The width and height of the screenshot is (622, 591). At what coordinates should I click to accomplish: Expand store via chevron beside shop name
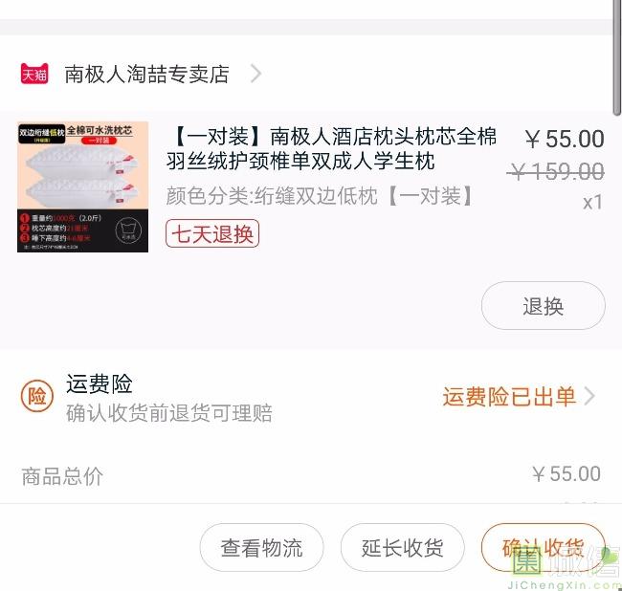tap(256, 74)
